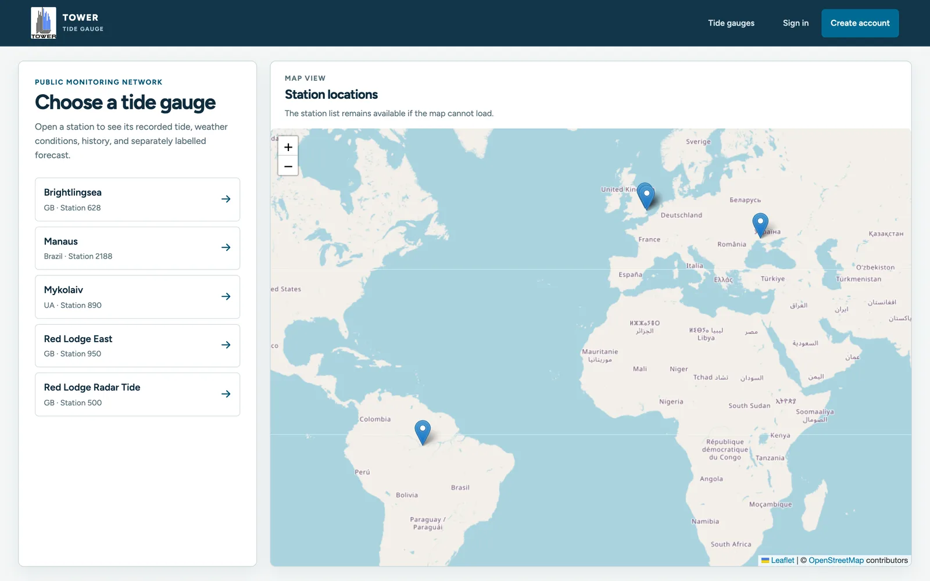Viewport: 930px width, 581px height.
Task: Follow the Leaflet attribution link
Action: [x=782, y=561]
